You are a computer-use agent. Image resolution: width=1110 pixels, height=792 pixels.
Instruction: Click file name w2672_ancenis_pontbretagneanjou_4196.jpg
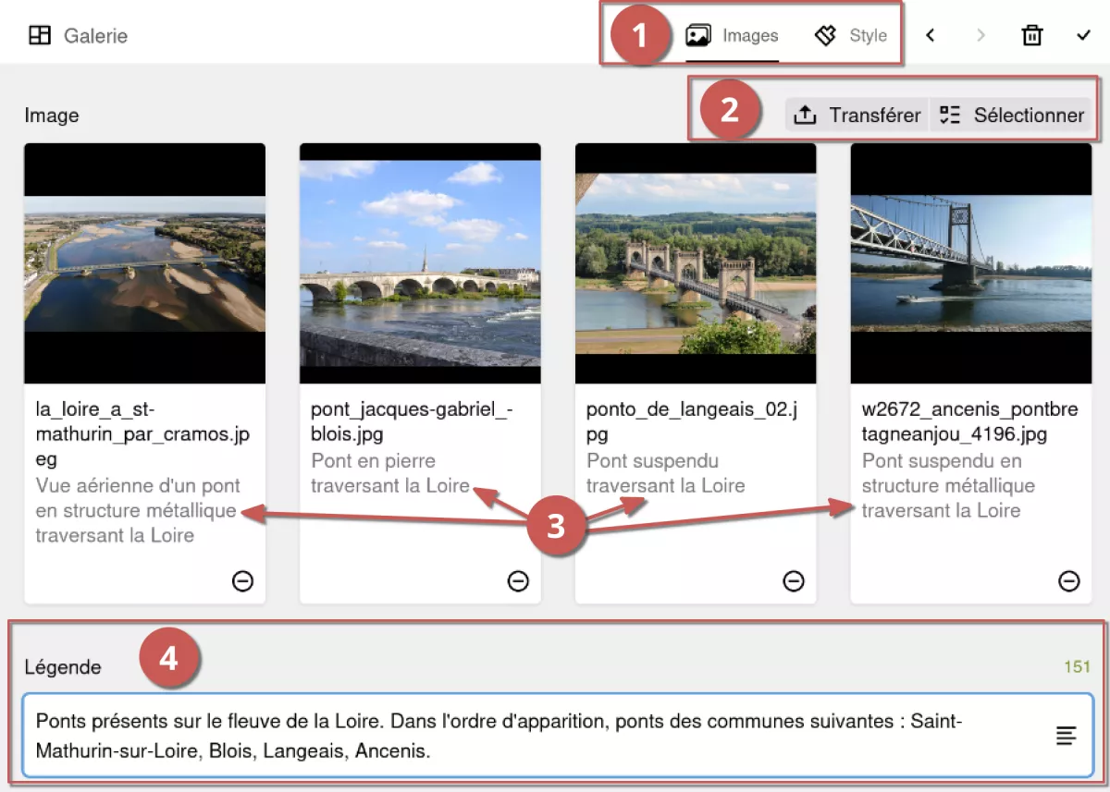pos(969,421)
